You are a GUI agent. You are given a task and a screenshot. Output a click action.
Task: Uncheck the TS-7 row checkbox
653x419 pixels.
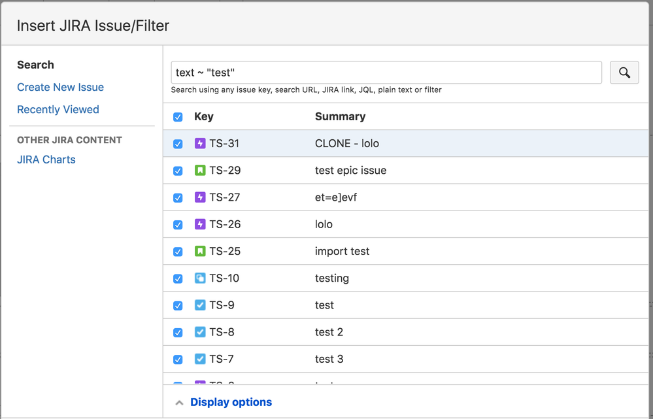point(178,360)
